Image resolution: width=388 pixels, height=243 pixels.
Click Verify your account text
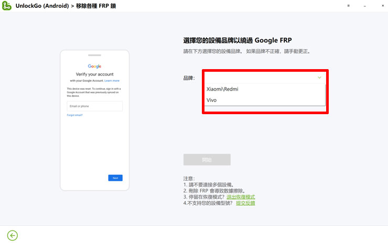coord(94,74)
